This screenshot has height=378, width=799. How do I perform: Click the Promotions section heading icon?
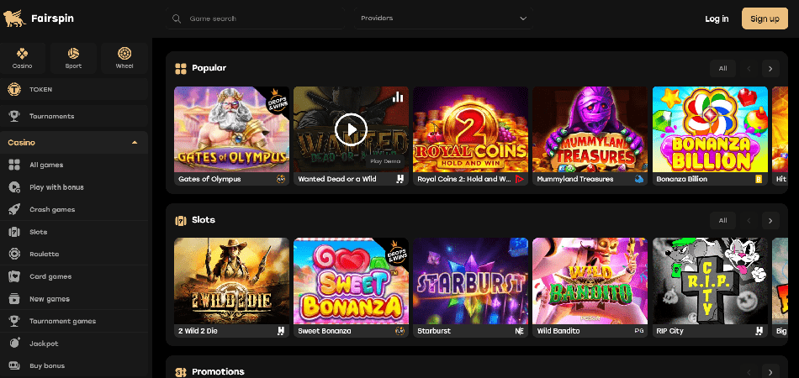180,372
